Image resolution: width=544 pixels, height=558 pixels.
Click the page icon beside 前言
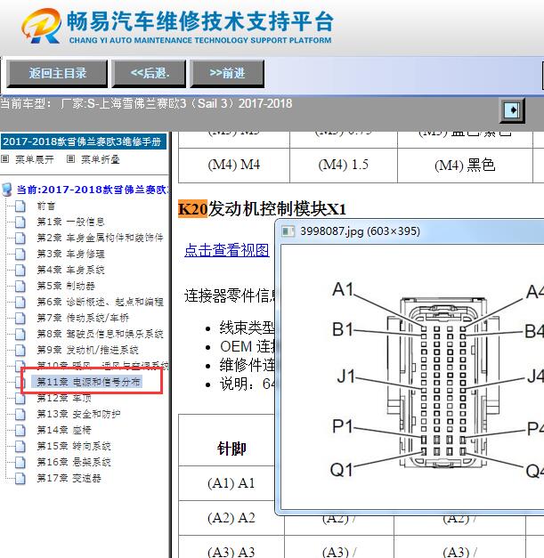click(x=20, y=206)
